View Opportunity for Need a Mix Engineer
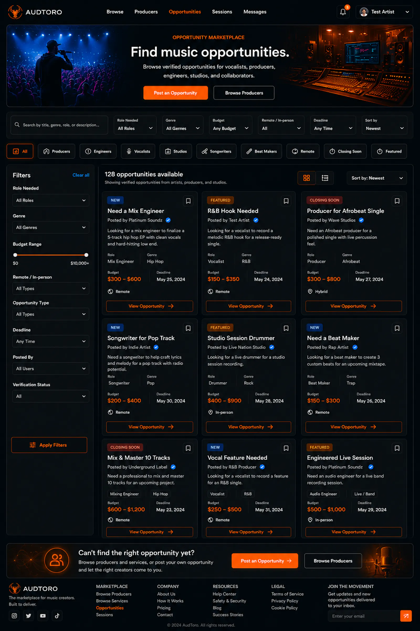The image size is (420, 631). click(149, 306)
